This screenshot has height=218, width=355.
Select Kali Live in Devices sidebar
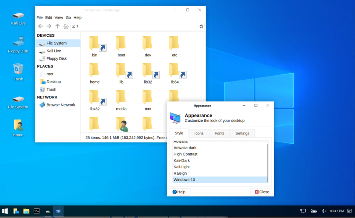(x=58, y=51)
